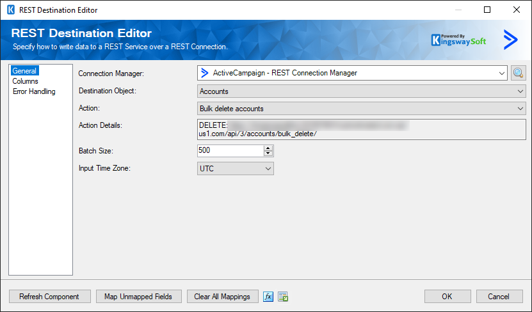Open the connection manager search icon

[x=518, y=73]
